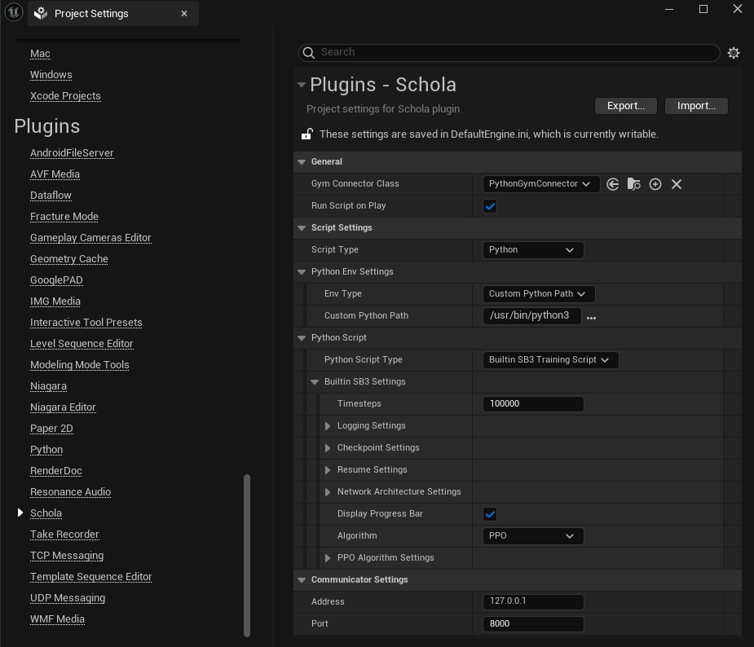Expand PPO Algorithm Settings
The image size is (754, 647).
click(x=328, y=558)
